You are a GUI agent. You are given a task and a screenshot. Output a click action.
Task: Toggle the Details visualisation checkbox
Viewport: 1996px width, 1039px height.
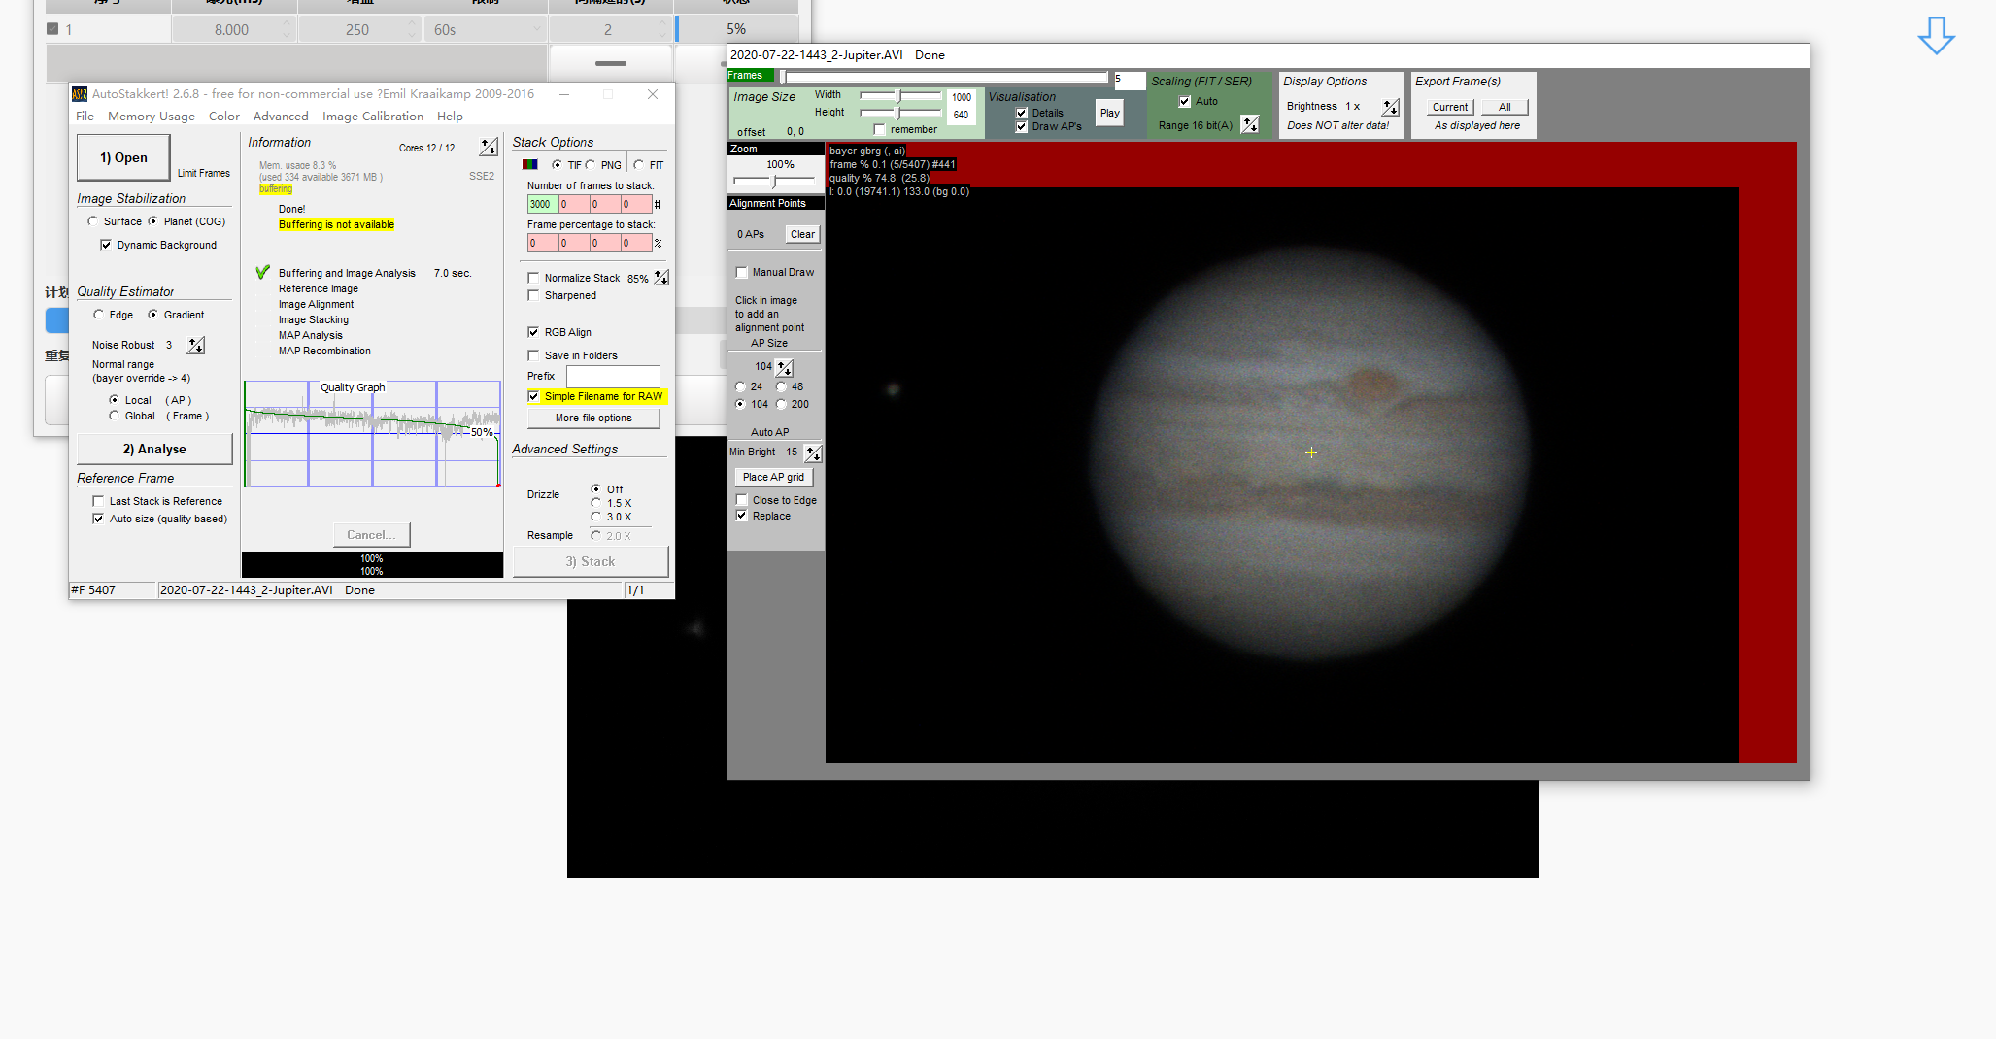pos(1022,113)
